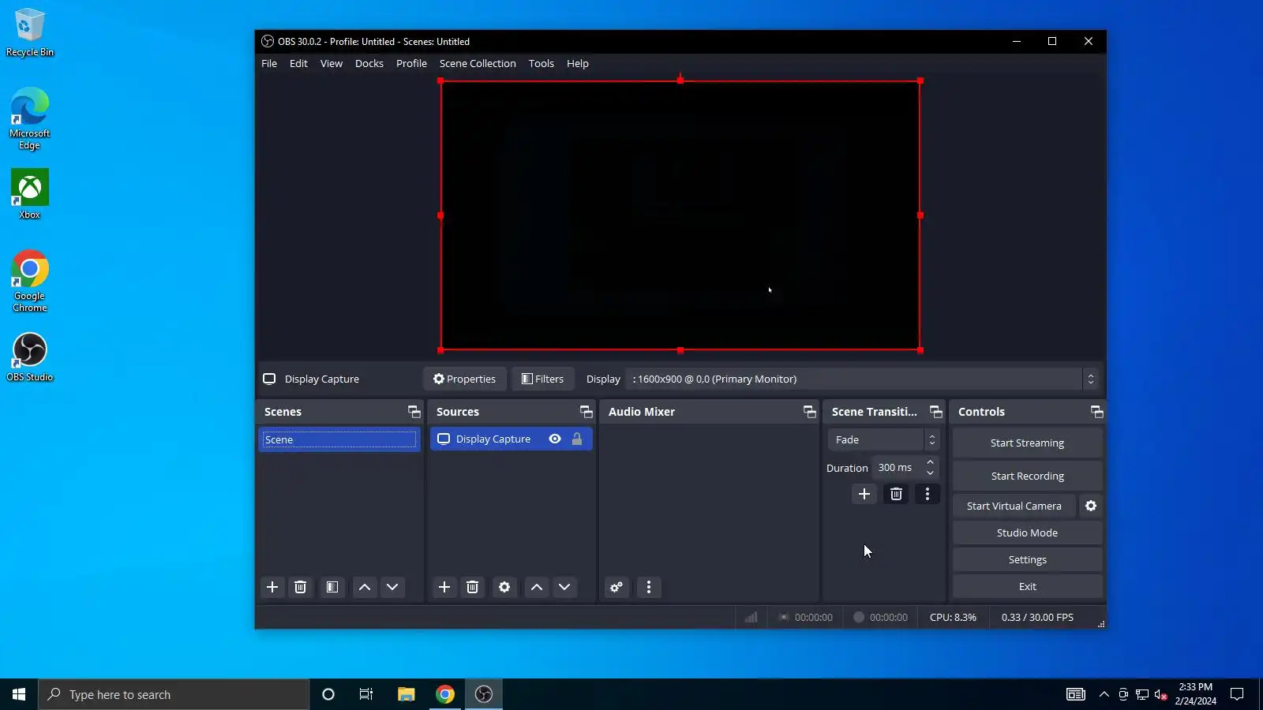The width and height of the screenshot is (1263, 710).
Task: Undock the Scenes panel
Action: click(414, 412)
